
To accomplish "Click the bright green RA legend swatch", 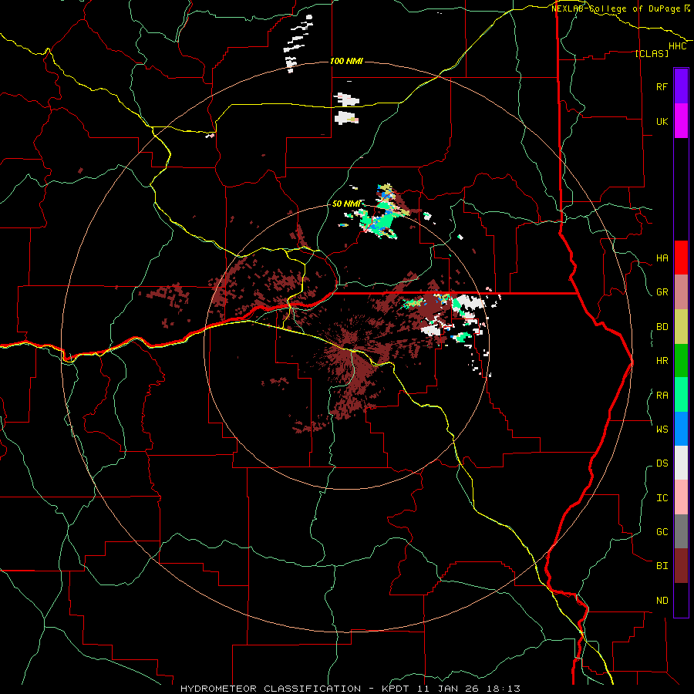I will [x=681, y=395].
